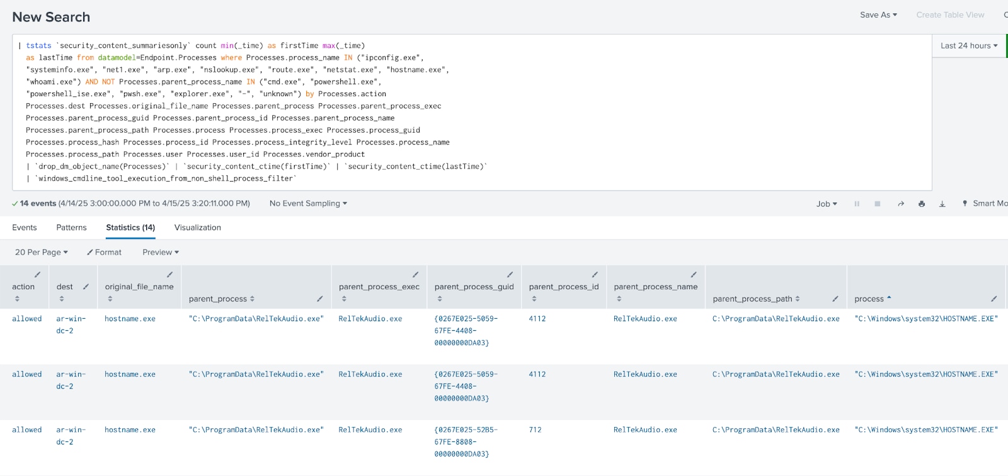Click pencil icon for parent_process_path column
The width and height of the screenshot is (1008, 476).
835,299
